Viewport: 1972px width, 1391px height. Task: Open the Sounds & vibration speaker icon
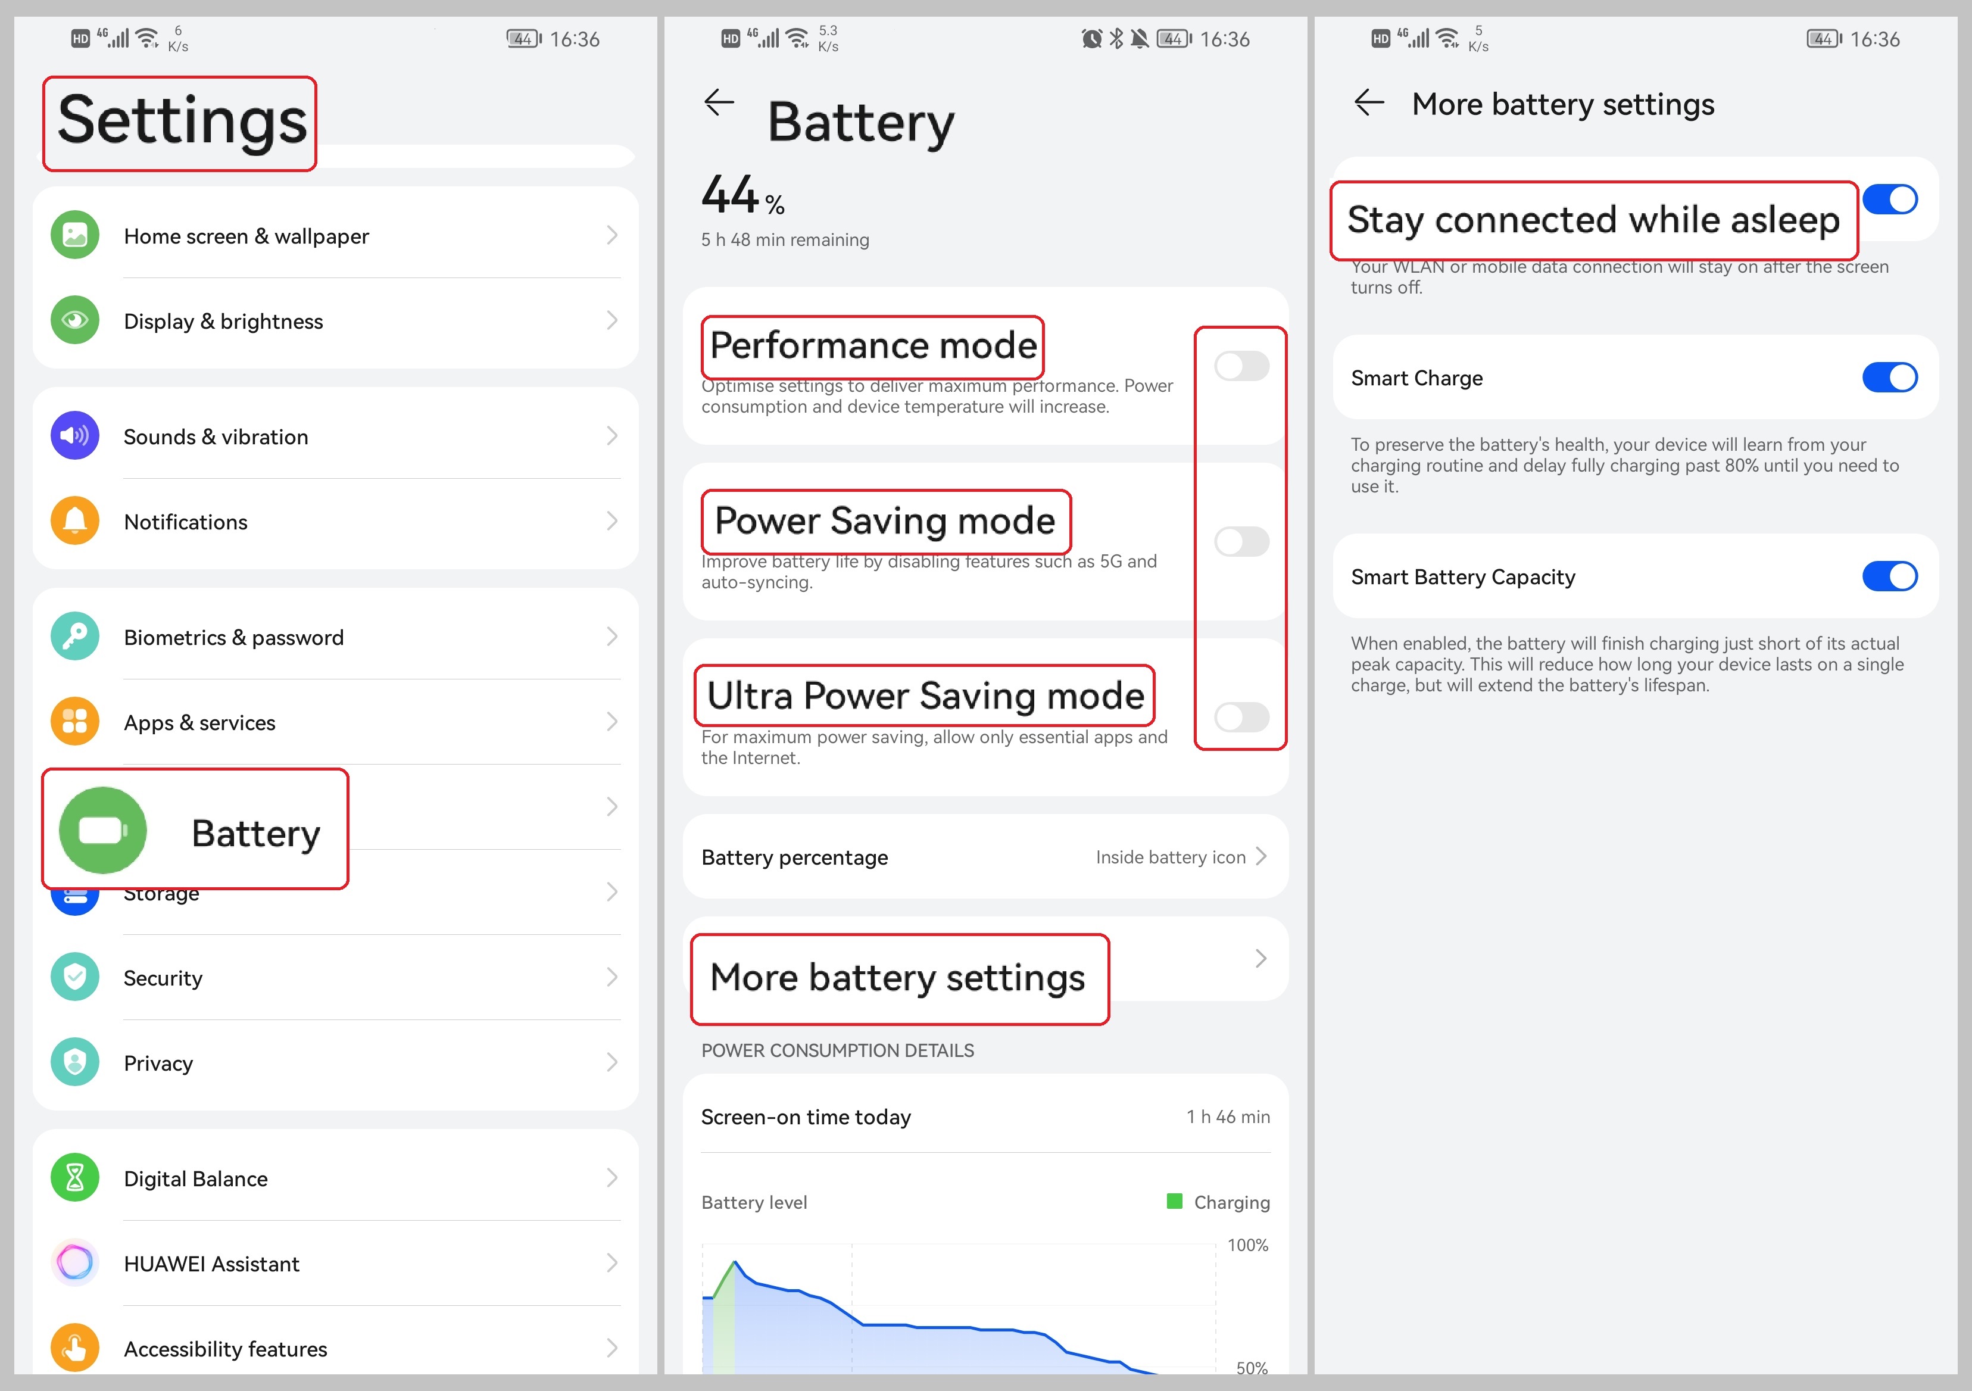pyautogui.click(x=74, y=436)
